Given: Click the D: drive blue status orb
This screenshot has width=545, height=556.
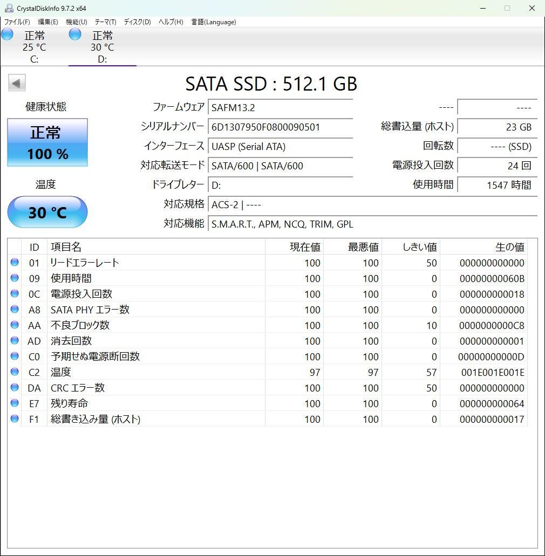Looking at the screenshot, I should (75, 35).
